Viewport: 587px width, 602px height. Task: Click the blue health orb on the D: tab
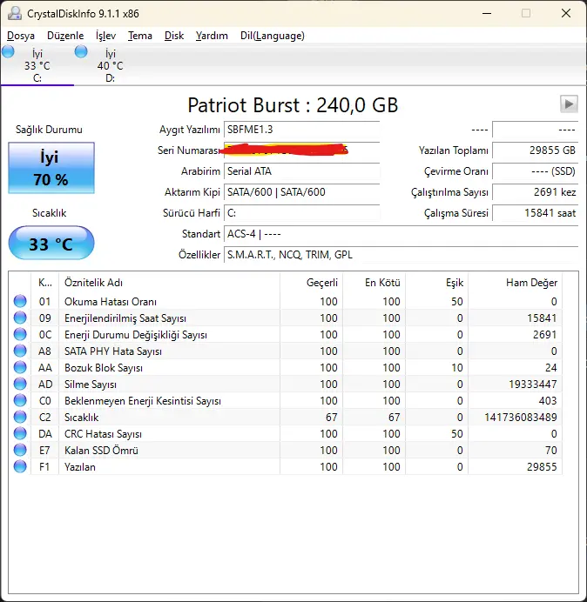[x=81, y=51]
